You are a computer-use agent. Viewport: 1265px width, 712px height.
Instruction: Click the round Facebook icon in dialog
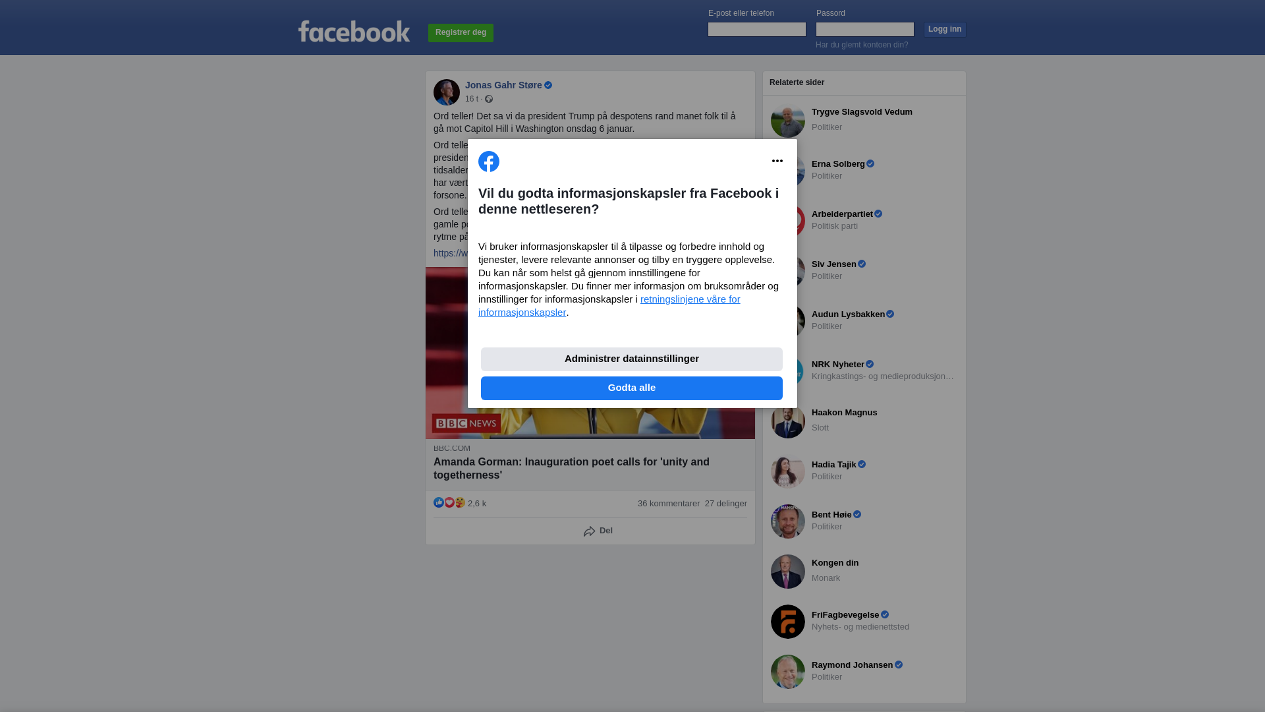click(489, 162)
